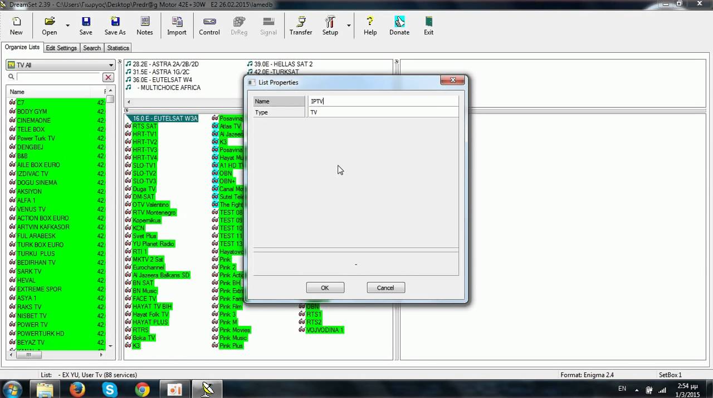Open Google Chrome from taskbar
The width and height of the screenshot is (713, 398).
coord(142,390)
